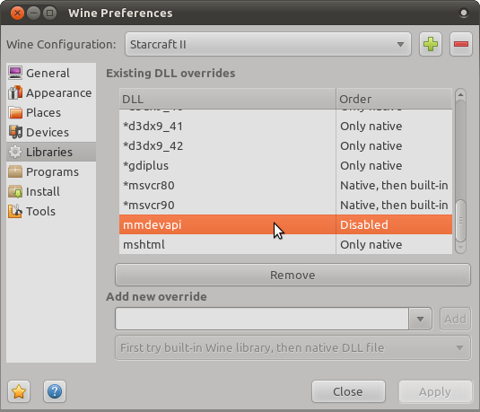
Task: Click the Remove button
Action: pos(292,275)
